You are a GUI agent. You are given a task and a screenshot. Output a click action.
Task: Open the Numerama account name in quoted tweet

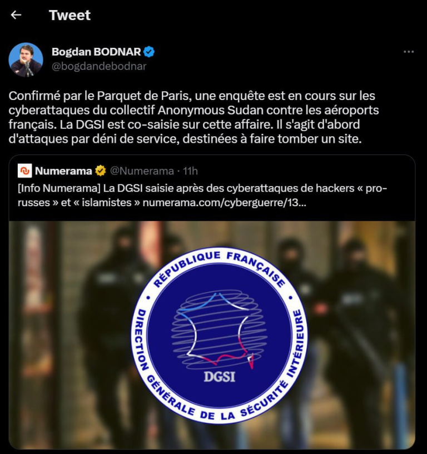coord(63,171)
